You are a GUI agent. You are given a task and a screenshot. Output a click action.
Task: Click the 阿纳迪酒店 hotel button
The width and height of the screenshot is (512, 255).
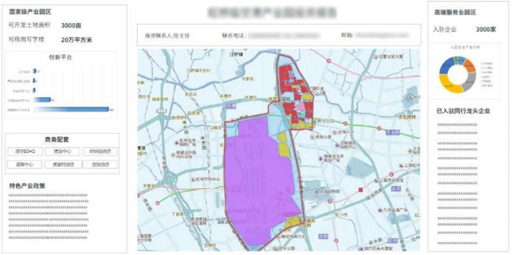[100, 151]
